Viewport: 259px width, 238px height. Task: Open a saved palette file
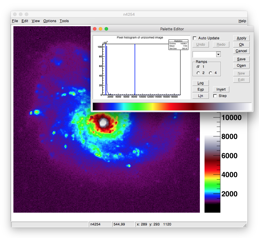[241, 65]
